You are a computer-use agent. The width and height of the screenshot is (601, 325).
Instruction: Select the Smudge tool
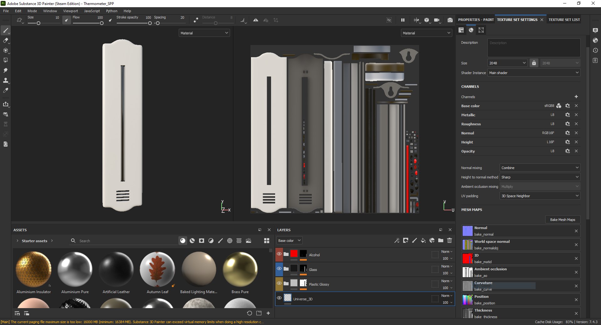click(5, 70)
